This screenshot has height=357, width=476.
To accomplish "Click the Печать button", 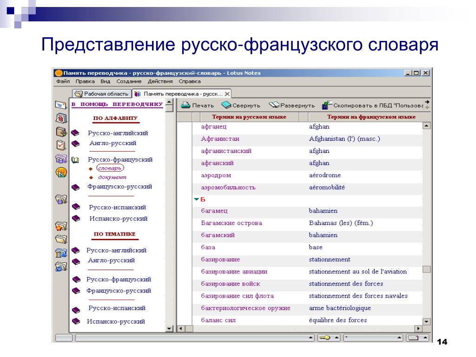I will (198, 106).
